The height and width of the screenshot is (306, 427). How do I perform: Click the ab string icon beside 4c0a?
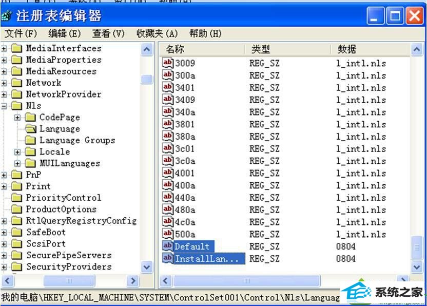(x=168, y=222)
